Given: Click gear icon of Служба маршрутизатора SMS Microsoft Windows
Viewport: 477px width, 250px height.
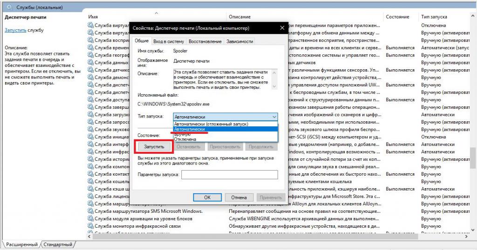Looking at the screenshot, I should (x=91, y=211).
